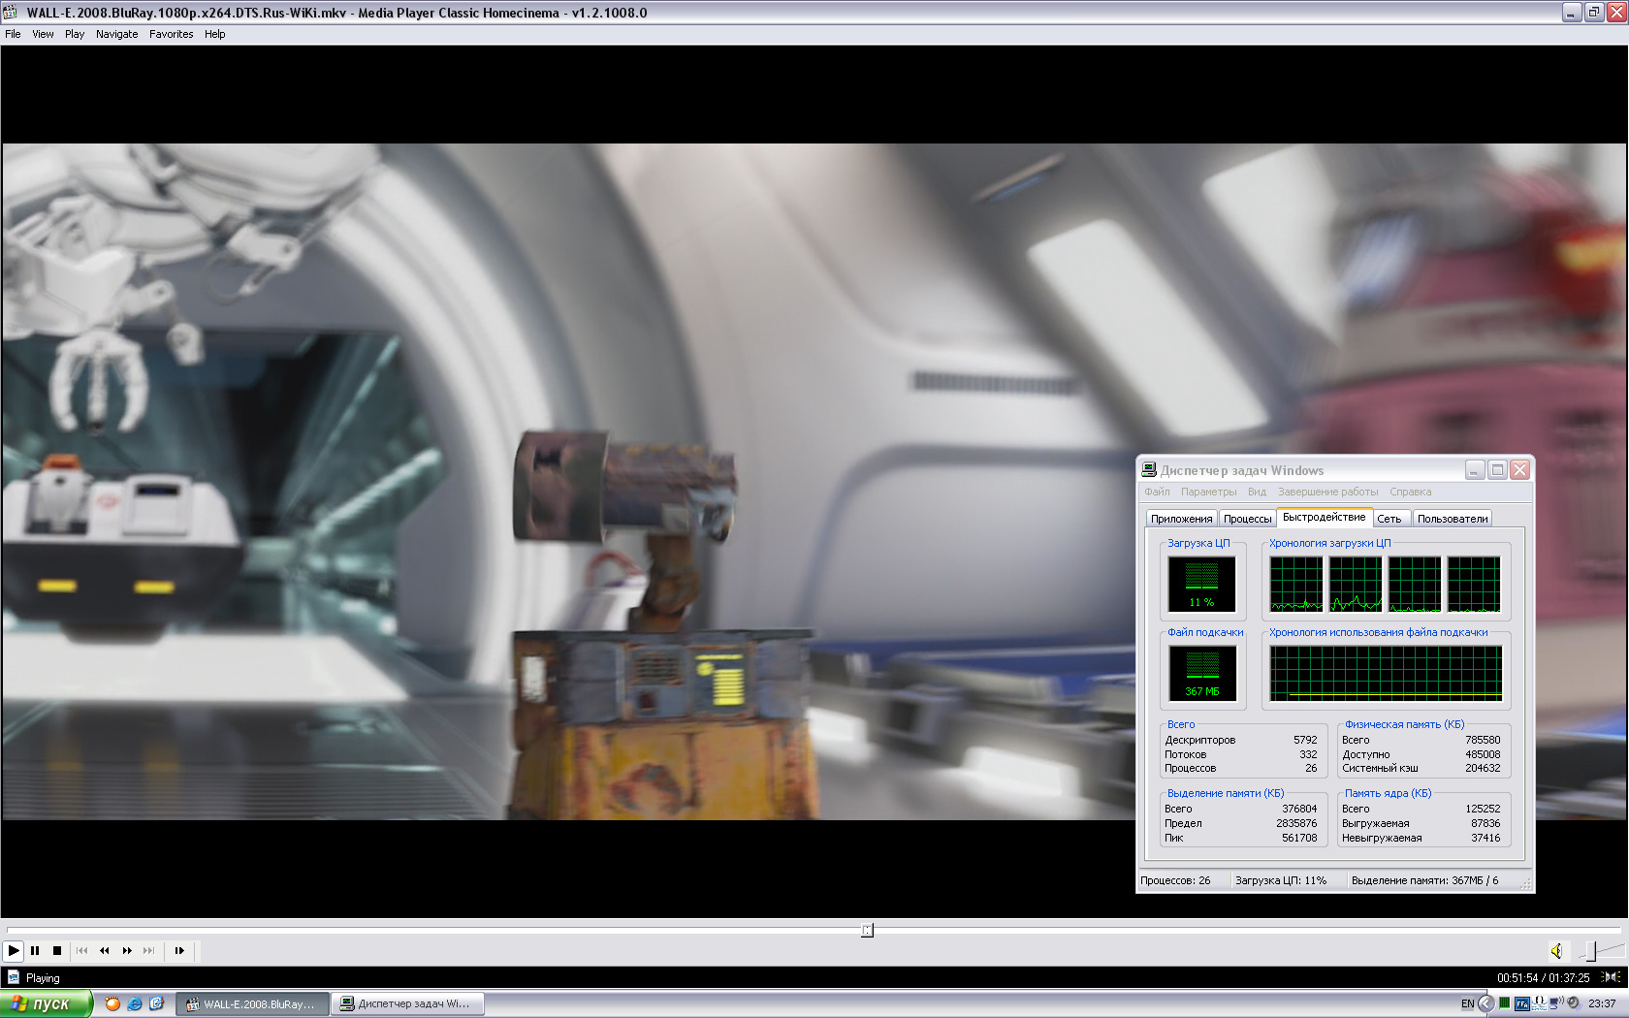Image resolution: width=1629 pixels, height=1018 pixels.
Task: Mute audio using the speaker icon
Action: click(x=1555, y=951)
